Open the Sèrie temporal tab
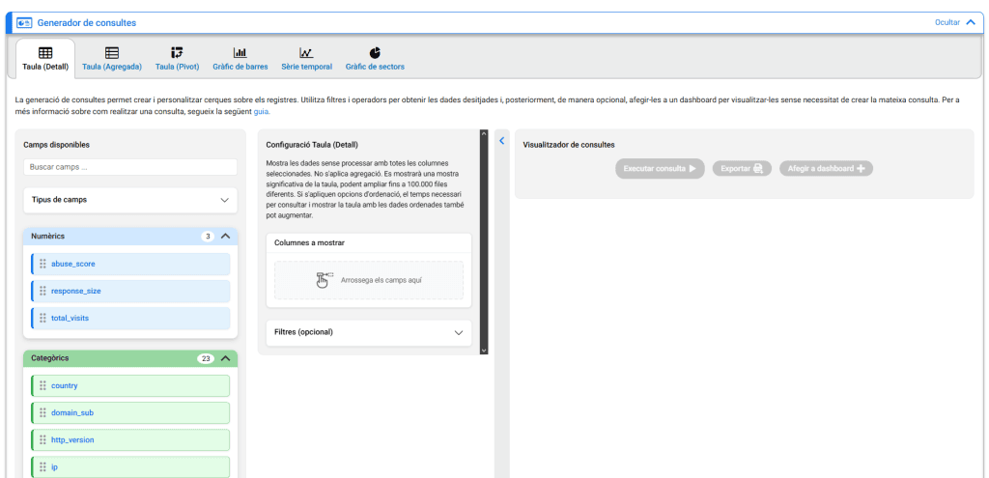The height and width of the screenshot is (478, 989). coord(306,58)
